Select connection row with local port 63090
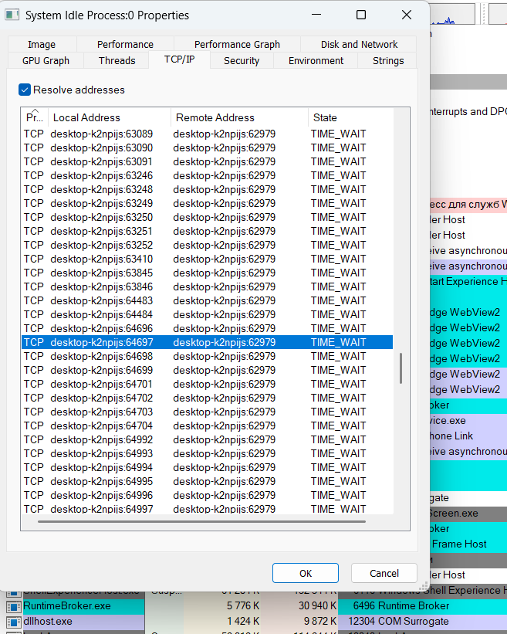Viewport: 507px width, 634px height. [x=208, y=147]
